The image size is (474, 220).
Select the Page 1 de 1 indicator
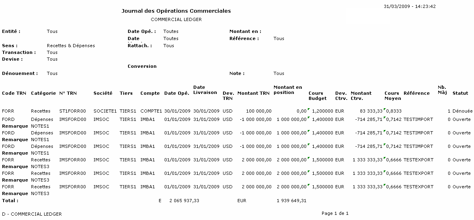(x=335, y=213)
